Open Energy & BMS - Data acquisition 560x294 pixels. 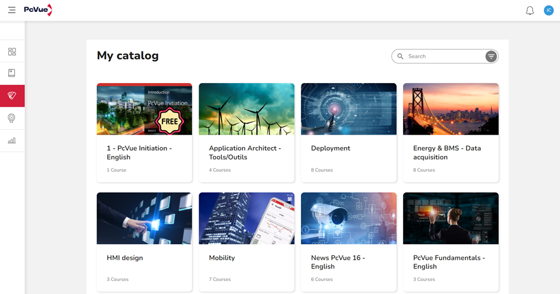(450, 152)
